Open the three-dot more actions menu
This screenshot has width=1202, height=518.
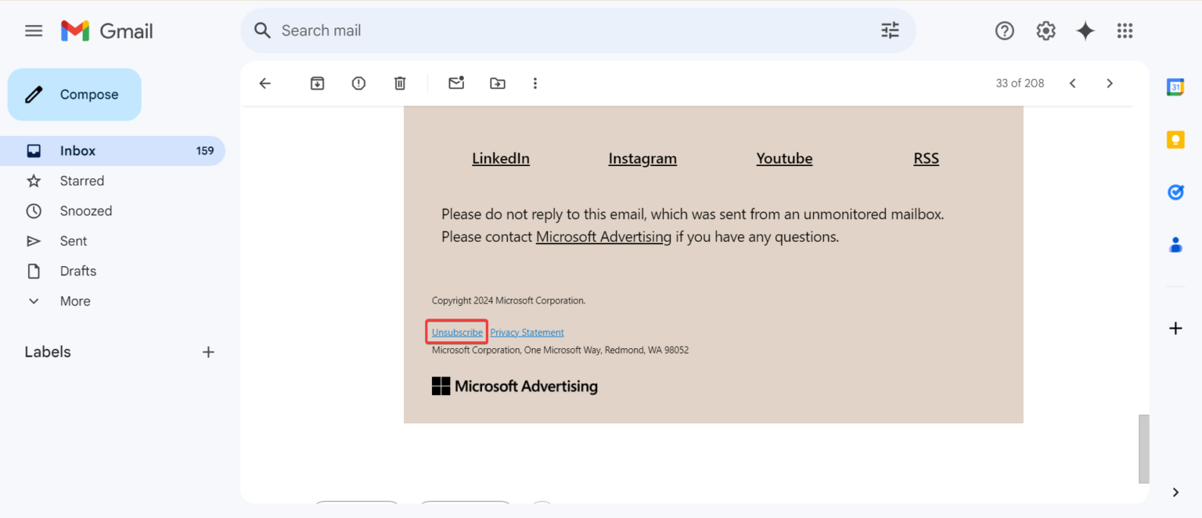click(535, 83)
